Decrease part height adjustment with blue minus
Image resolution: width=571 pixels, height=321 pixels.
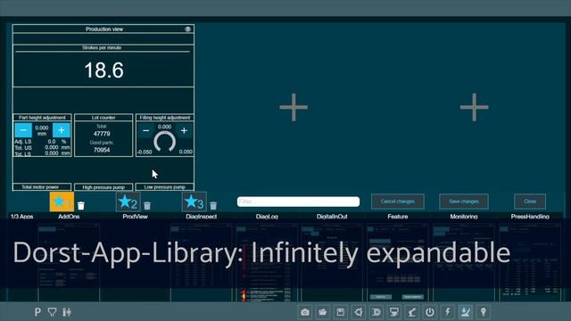[x=23, y=130]
